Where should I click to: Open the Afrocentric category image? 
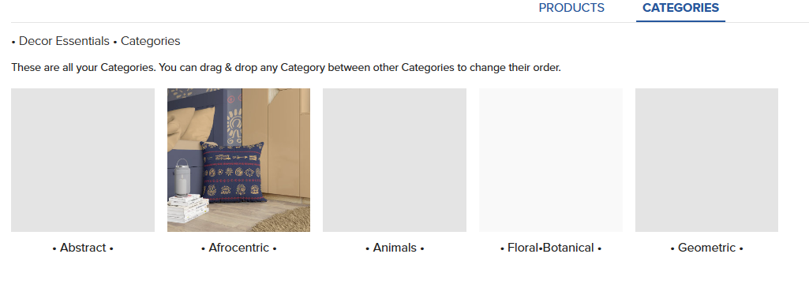coord(239,160)
